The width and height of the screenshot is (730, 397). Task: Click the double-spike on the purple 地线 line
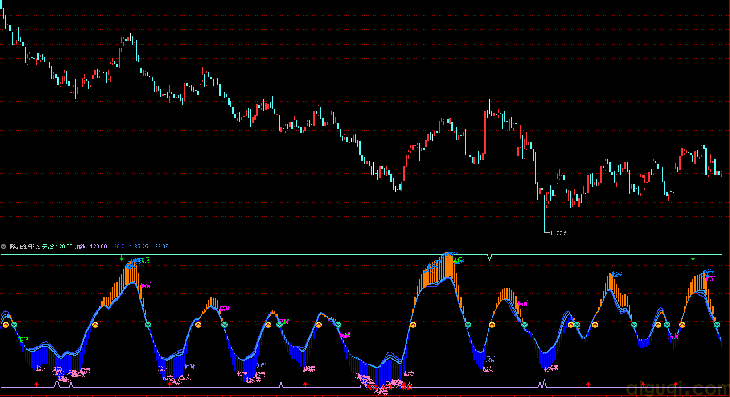[x=542, y=384]
